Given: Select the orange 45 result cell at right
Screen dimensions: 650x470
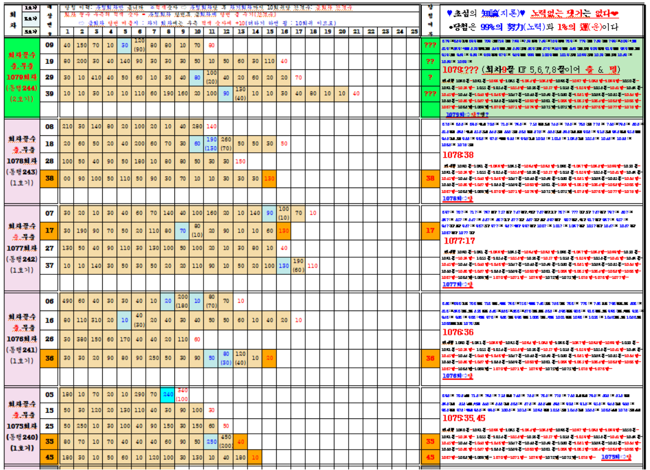Looking at the screenshot, I should (x=429, y=457).
